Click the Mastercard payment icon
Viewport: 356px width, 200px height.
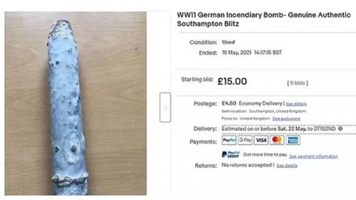277,140
